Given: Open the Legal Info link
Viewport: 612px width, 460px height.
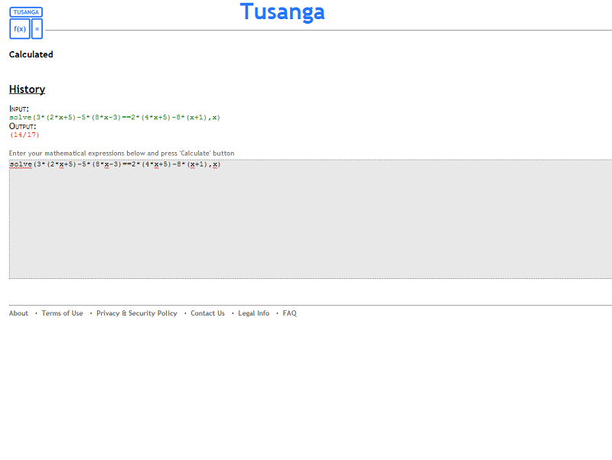Looking at the screenshot, I should click(x=253, y=313).
